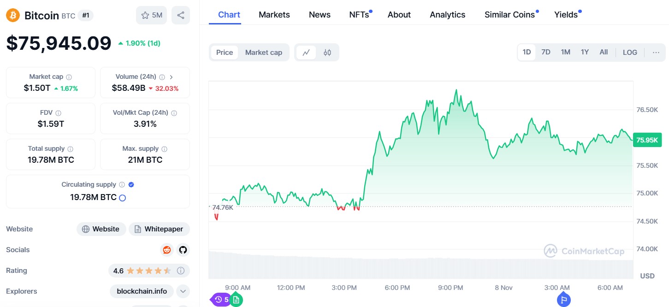Open the Analytics tab
This screenshot has height=307, width=669.
point(448,15)
